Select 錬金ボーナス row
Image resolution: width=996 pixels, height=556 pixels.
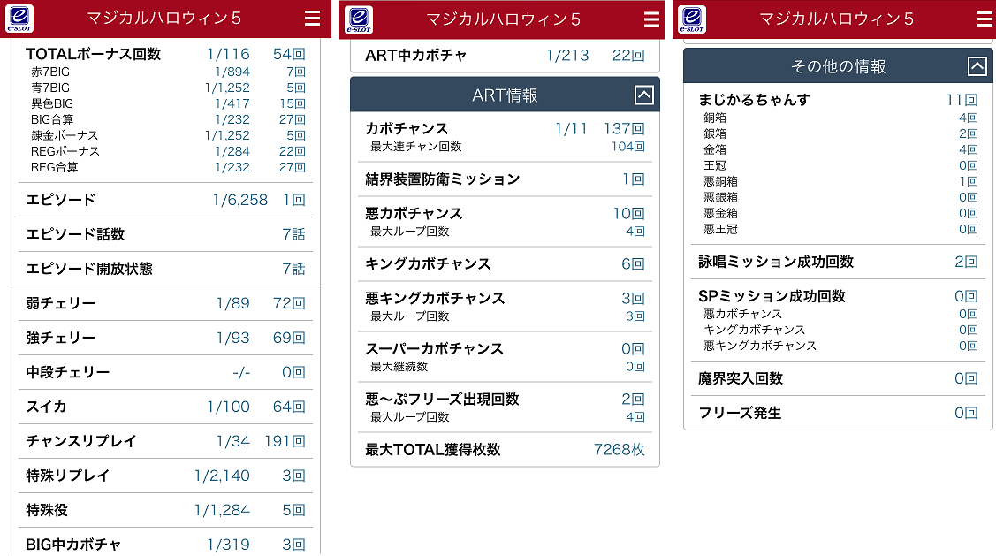165,135
